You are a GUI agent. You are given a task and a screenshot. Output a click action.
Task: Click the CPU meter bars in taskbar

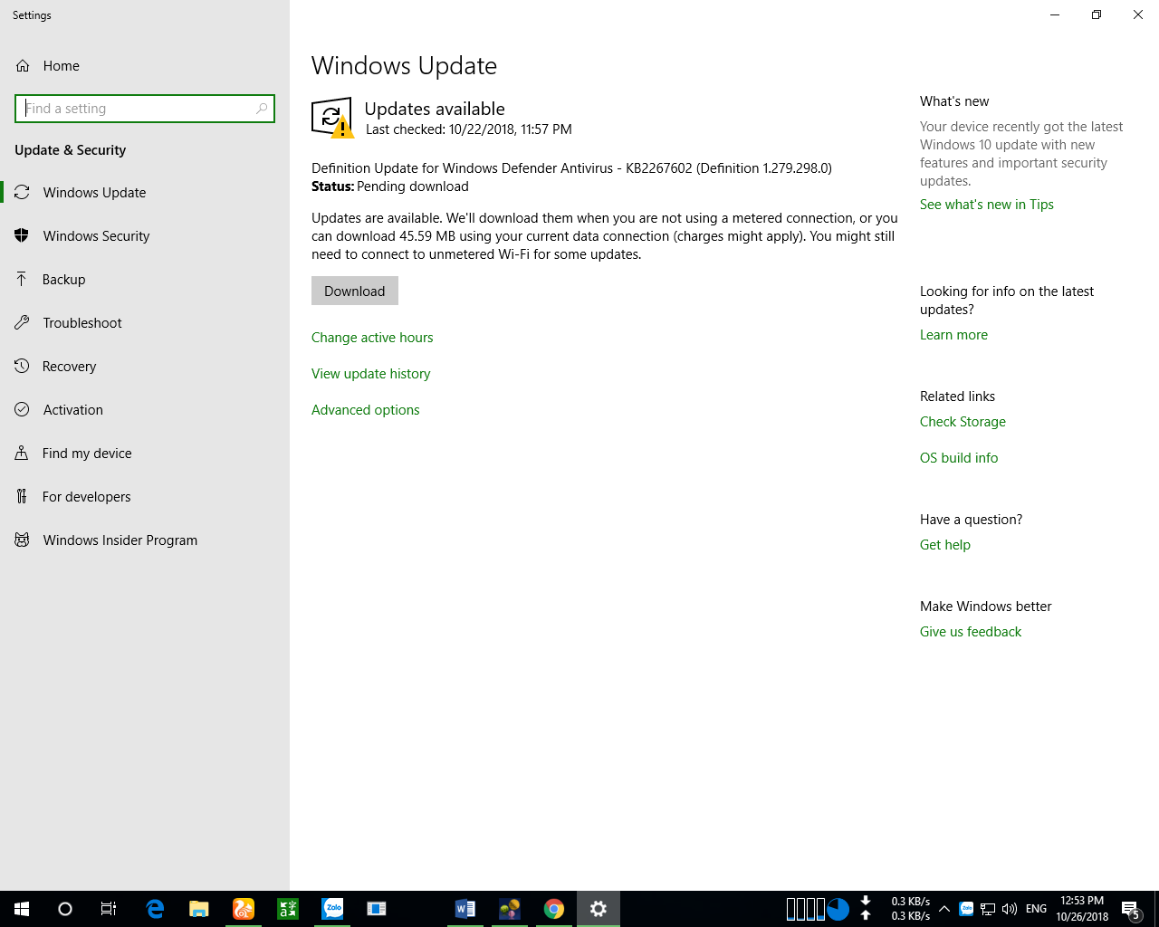click(805, 909)
